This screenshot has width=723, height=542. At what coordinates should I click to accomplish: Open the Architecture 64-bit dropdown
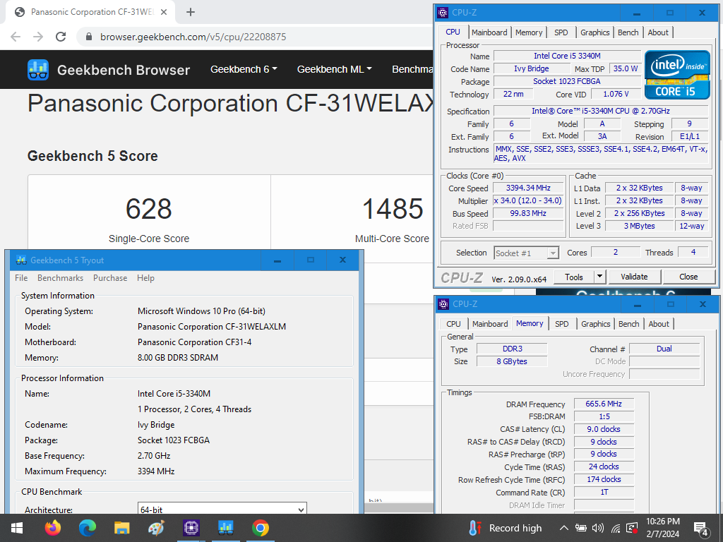pos(222,509)
